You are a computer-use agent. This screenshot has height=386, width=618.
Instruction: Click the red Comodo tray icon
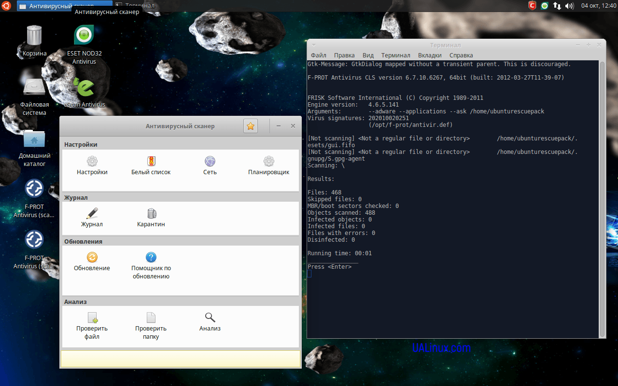click(533, 6)
